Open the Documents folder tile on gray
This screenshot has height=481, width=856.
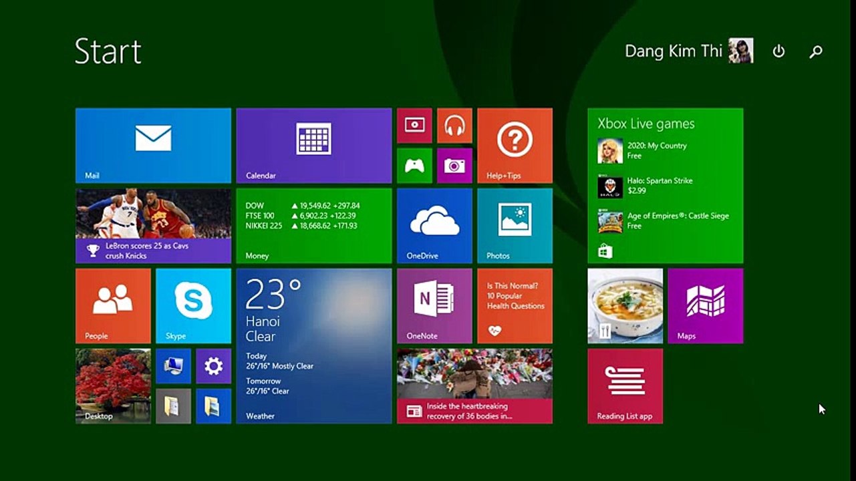tap(173, 406)
